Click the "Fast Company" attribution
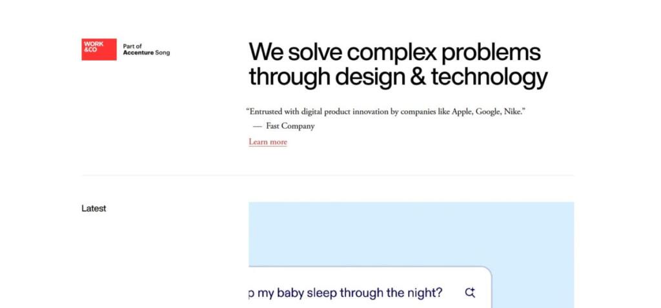 click(290, 126)
